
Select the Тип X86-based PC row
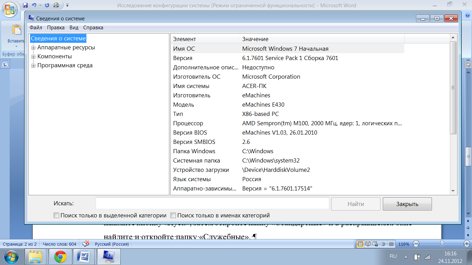(287, 114)
